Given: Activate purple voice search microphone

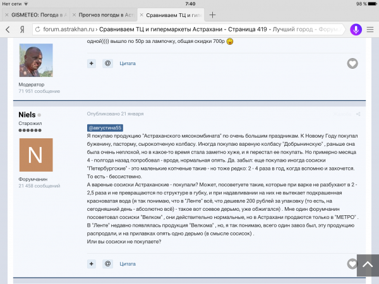Looking at the screenshot, I should [x=356, y=30].
